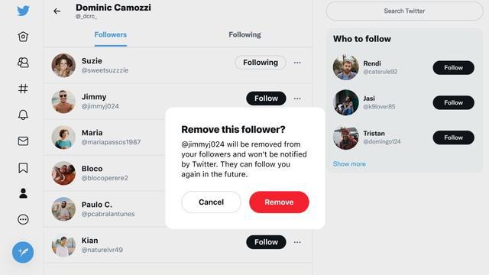The width and height of the screenshot is (489, 275).
Task: Open the three-dot menu next to Jimmy
Action: click(x=297, y=99)
